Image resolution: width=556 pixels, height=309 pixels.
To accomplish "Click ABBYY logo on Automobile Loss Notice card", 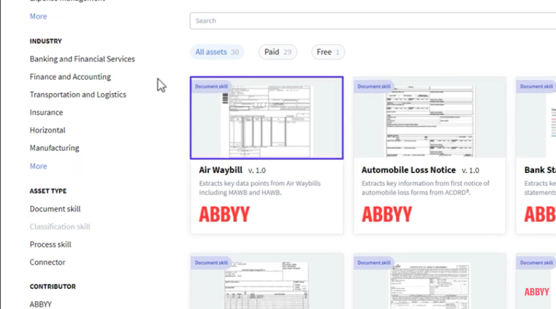I will tap(387, 214).
